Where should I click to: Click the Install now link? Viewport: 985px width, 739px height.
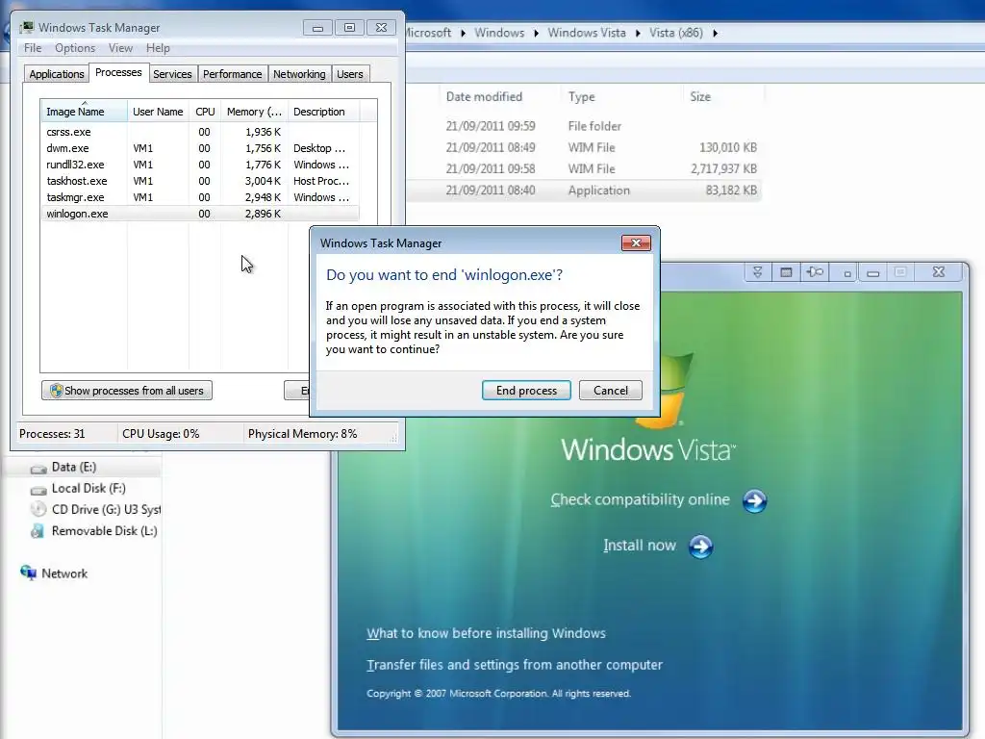[640, 546]
